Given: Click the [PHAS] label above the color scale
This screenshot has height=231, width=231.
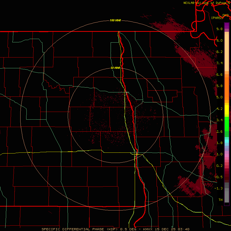Looking at the screenshot, I should pyautogui.click(x=217, y=18).
